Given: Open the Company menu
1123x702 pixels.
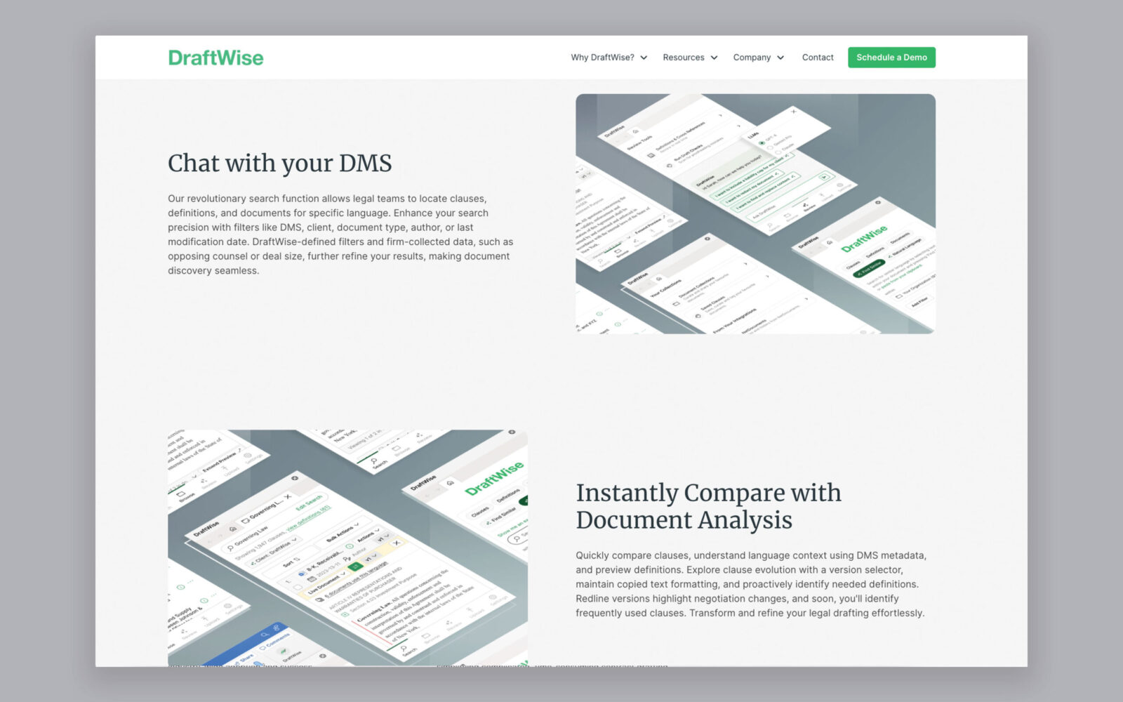Looking at the screenshot, I should click(752, 58).
